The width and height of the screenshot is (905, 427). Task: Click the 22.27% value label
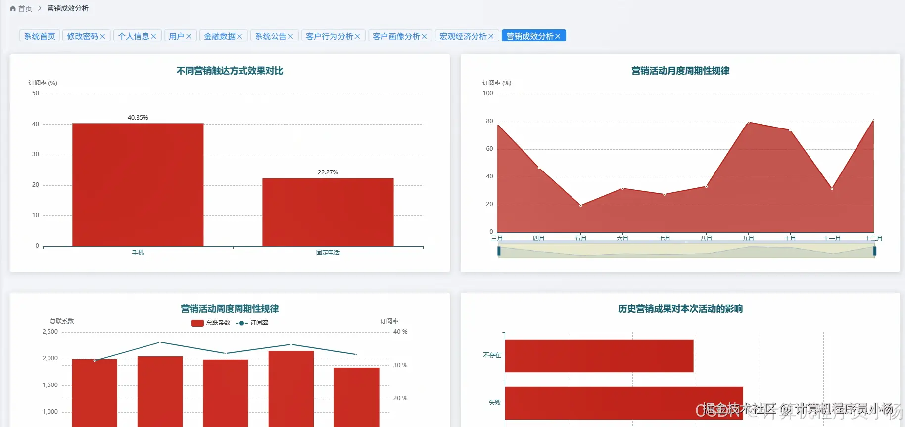(x=328, y=172)
